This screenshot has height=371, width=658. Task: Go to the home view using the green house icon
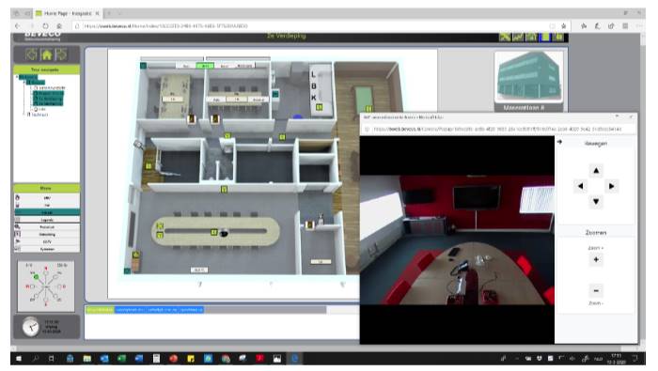pos(47,54)
